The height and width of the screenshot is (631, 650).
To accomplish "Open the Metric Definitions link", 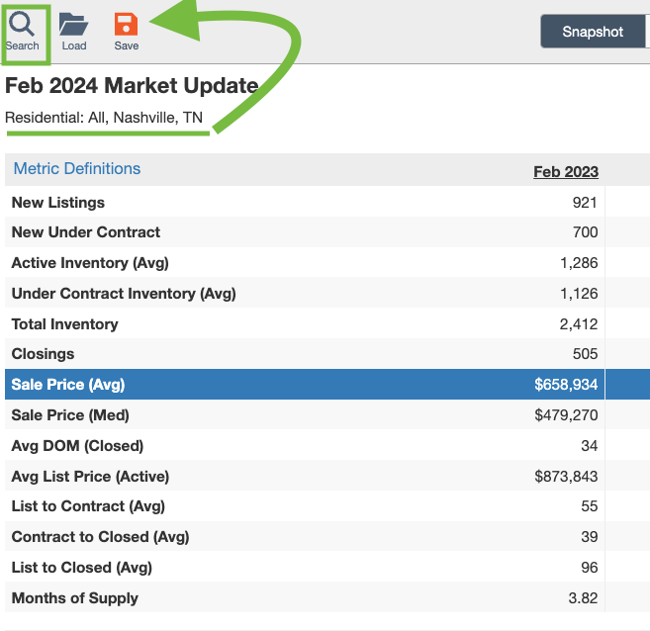I will click(x=77, y=168).
